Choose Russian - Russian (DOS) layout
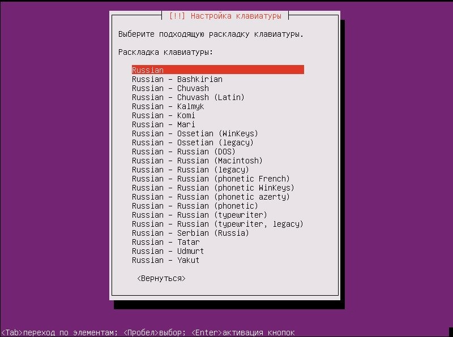This screenshot has width=453, height=337. pos(183,152)
